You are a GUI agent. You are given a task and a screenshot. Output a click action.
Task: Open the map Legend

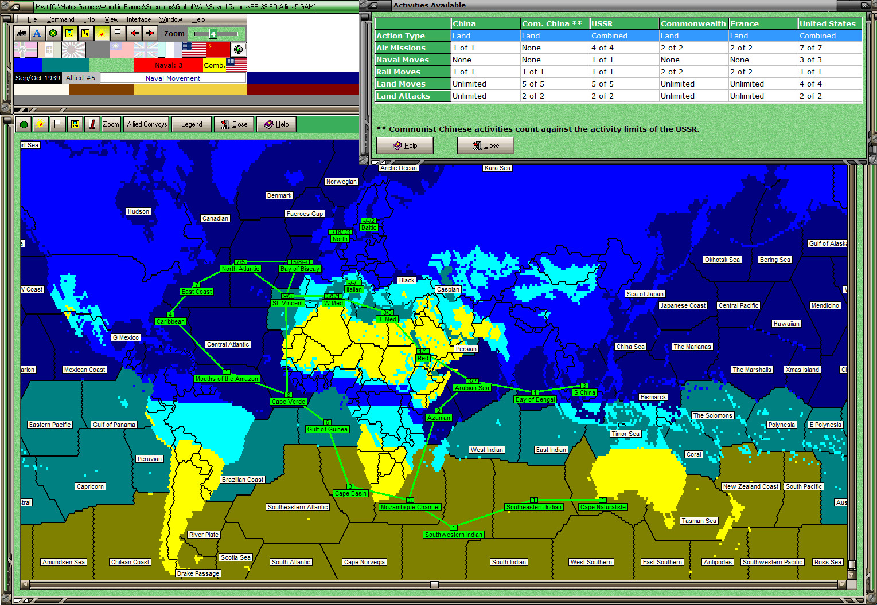click(192, 124)
